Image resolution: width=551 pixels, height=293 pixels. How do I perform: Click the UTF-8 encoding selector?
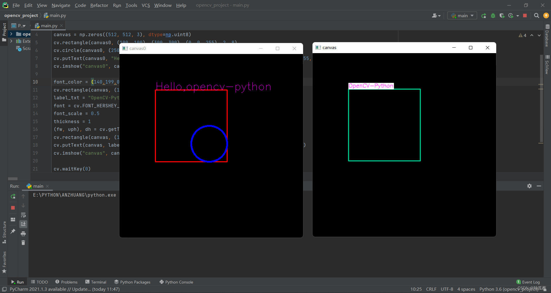(x=447, y=289)
